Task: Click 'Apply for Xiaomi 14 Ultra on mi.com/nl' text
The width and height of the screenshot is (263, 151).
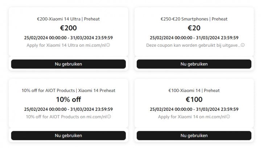Action: (66, 45)
